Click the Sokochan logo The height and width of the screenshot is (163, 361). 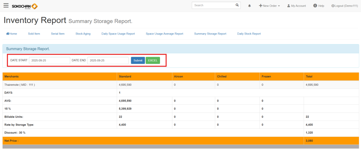(25, 6)
